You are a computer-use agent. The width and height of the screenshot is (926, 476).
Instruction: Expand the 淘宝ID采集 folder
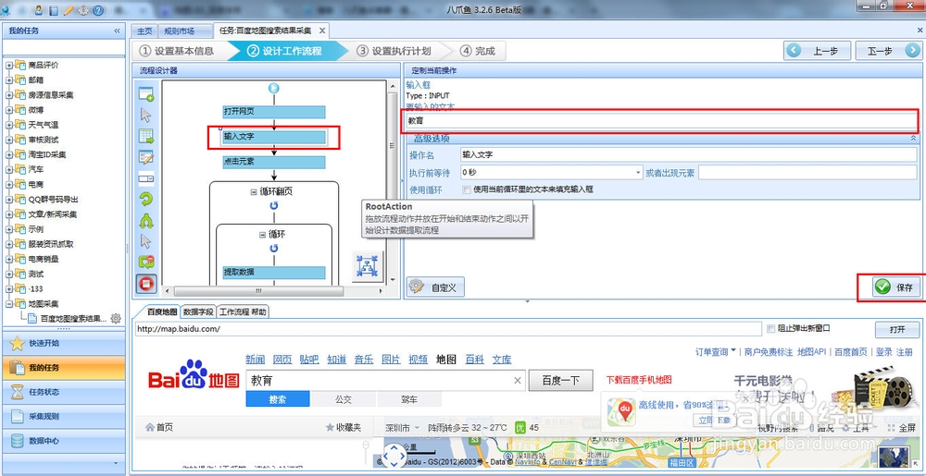coord(9,155)
